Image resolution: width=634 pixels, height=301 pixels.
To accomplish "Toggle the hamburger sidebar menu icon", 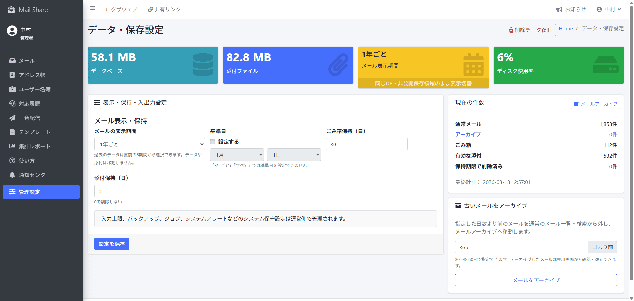I will pyautogui.click(x=93, y=8).
